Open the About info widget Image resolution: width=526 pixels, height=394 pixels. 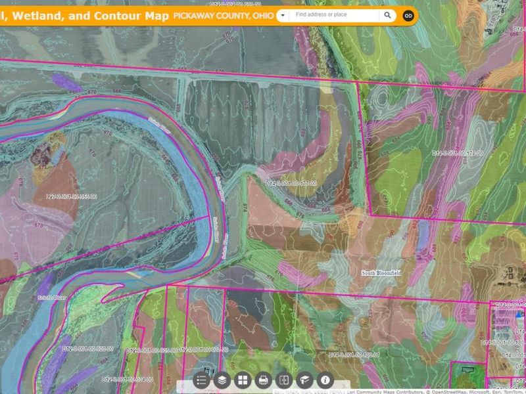click(x=324, y=380)
